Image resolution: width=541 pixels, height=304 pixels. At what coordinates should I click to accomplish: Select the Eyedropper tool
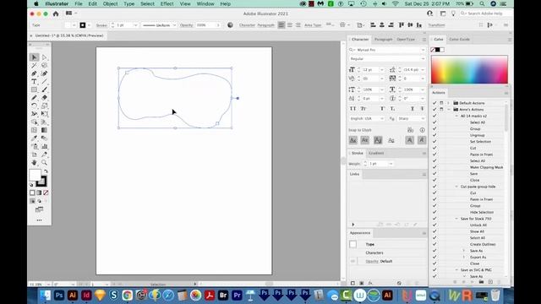(x=34, y=138)
